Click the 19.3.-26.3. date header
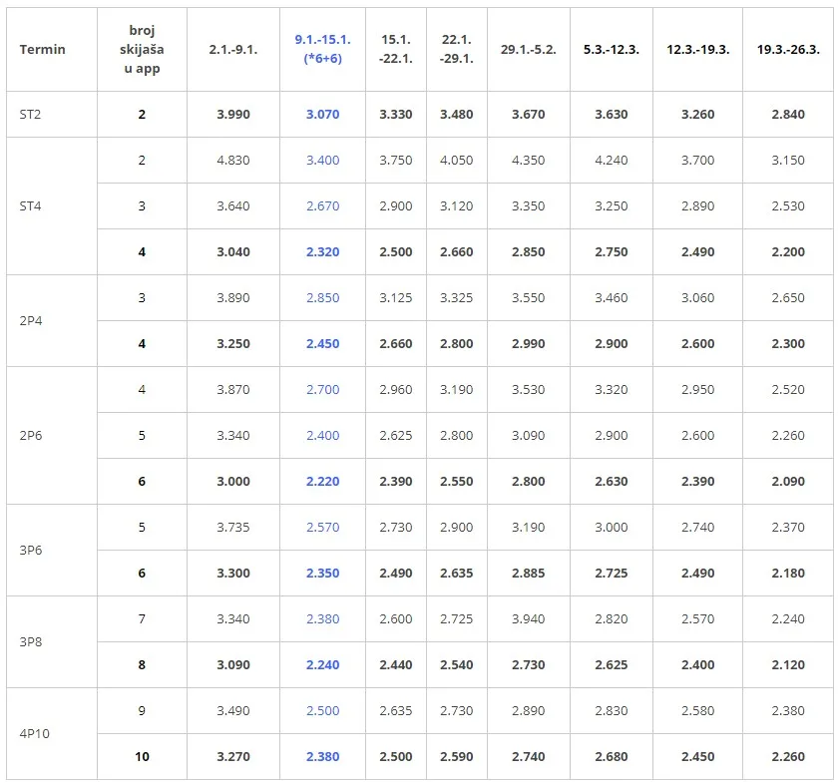 click(x=788, y=49)
